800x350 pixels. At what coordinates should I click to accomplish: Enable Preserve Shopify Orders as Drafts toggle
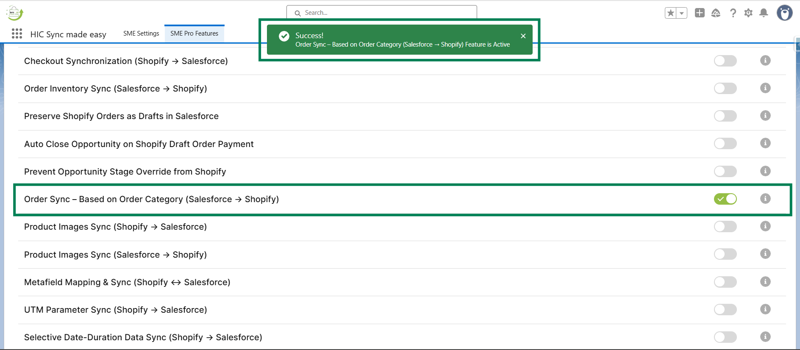tap(725, 116)
